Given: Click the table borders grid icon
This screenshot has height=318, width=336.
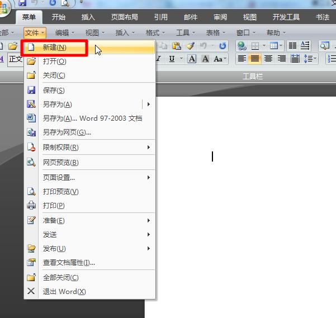Looking at the screenshot, I should click(255, 46).
